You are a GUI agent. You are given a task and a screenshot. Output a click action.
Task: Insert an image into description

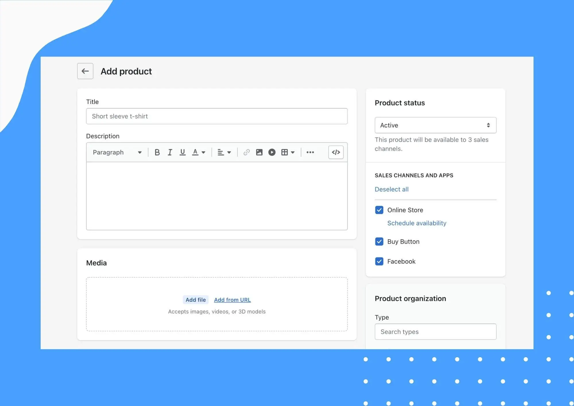[x=259, y=152]
